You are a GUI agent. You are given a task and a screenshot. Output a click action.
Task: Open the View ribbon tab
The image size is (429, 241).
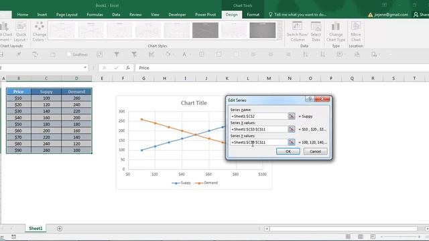155,15
